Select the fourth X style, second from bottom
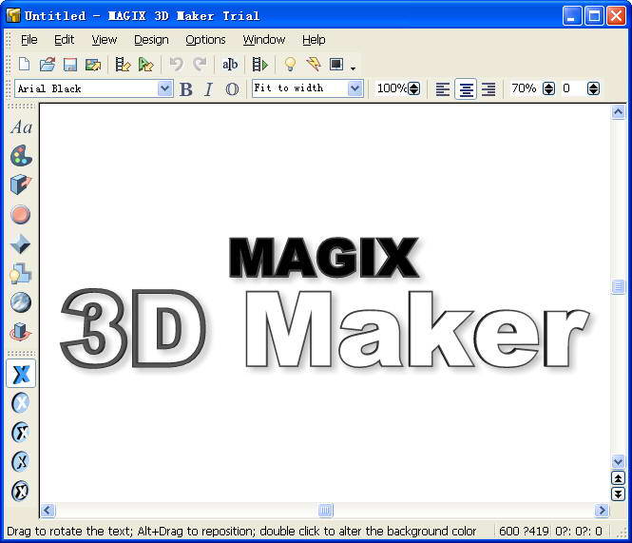The height and width of the screenshot is (543, 632). [21, 462]
